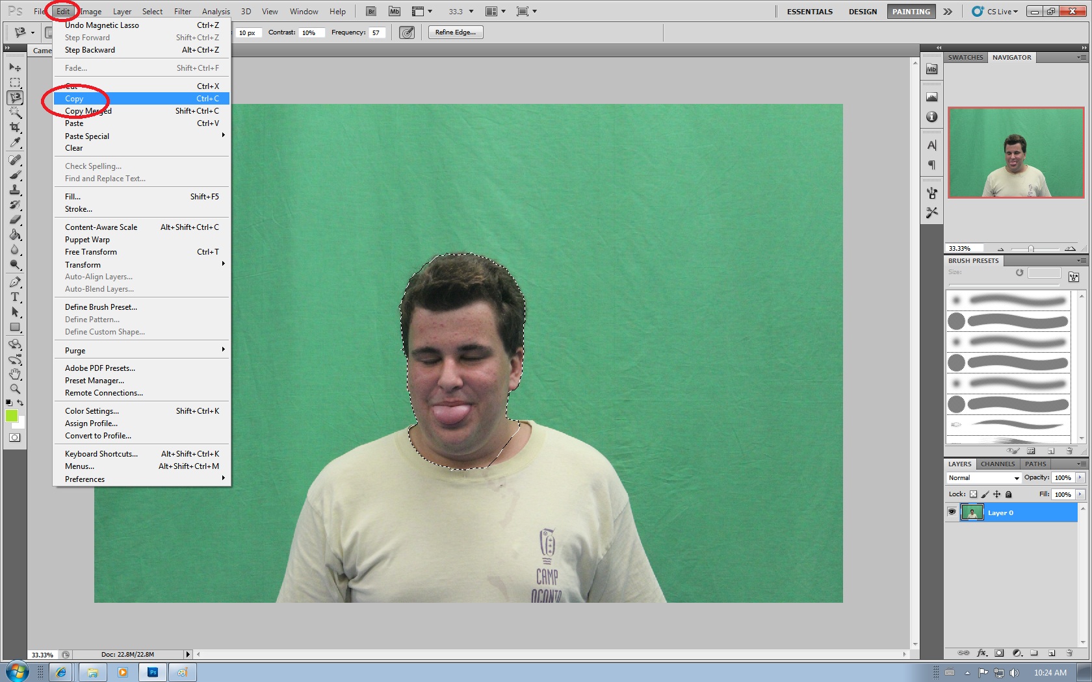Open the Filter menu
Screen dimensions: 1092x682
(183, 11)
